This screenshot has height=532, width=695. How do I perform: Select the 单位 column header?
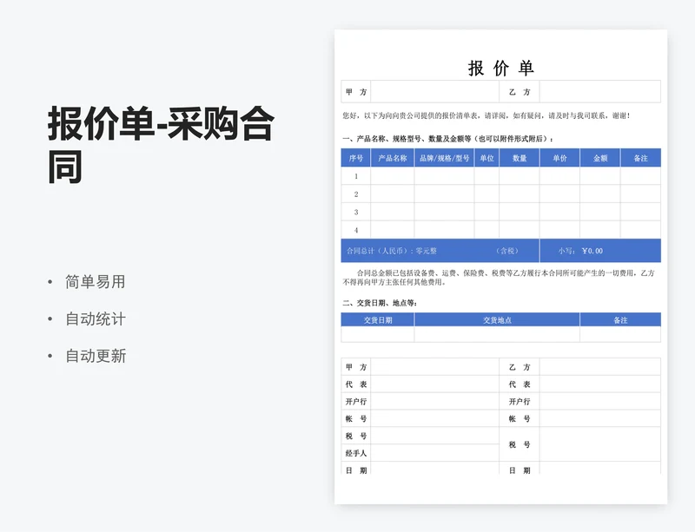click(486, 158)
